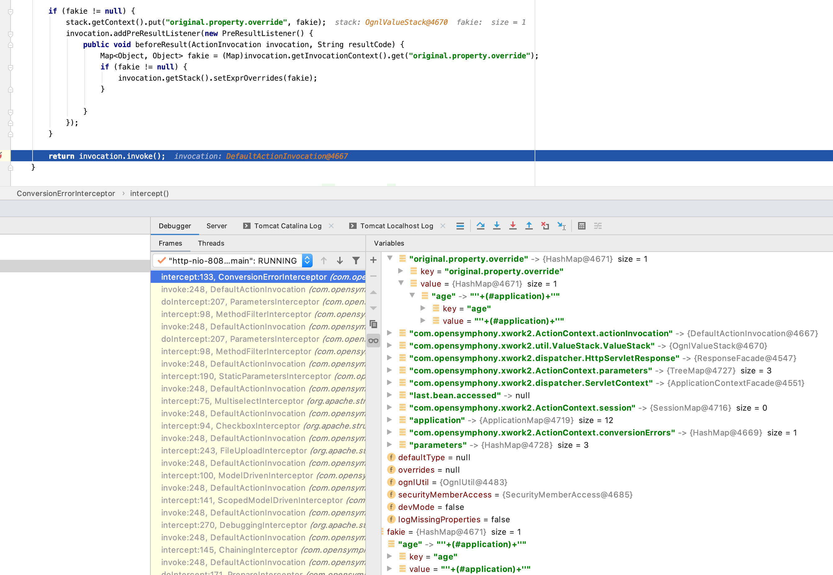Fold the 'if (fakie != null)' code block
Viewport: 833px width, 575px height.
point(11,11)
